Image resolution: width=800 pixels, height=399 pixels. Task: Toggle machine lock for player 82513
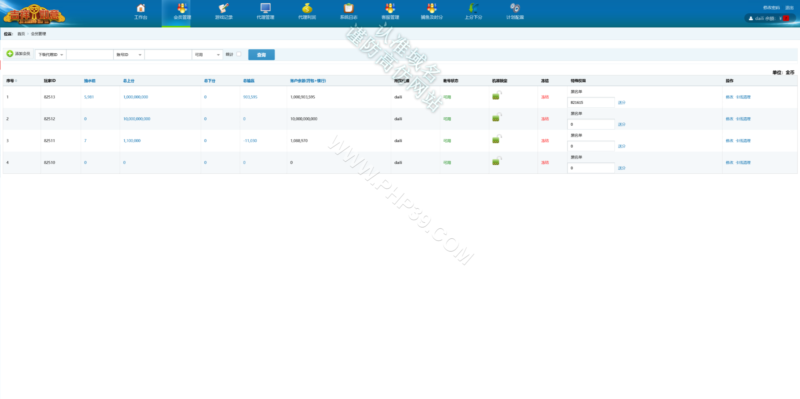coord(497,95)
